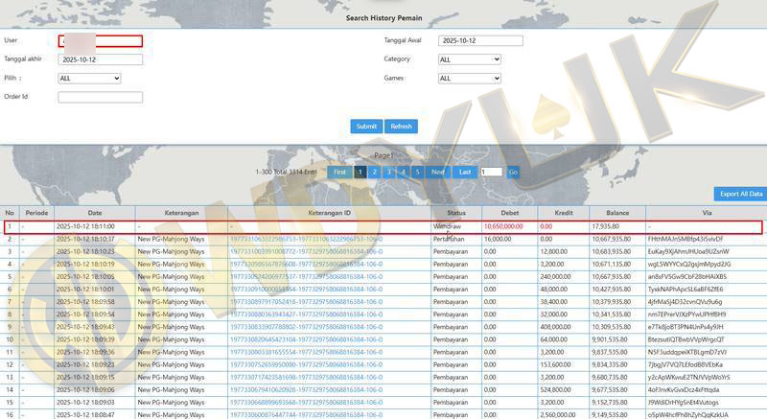Go to the First page

[x=339, y=172]
